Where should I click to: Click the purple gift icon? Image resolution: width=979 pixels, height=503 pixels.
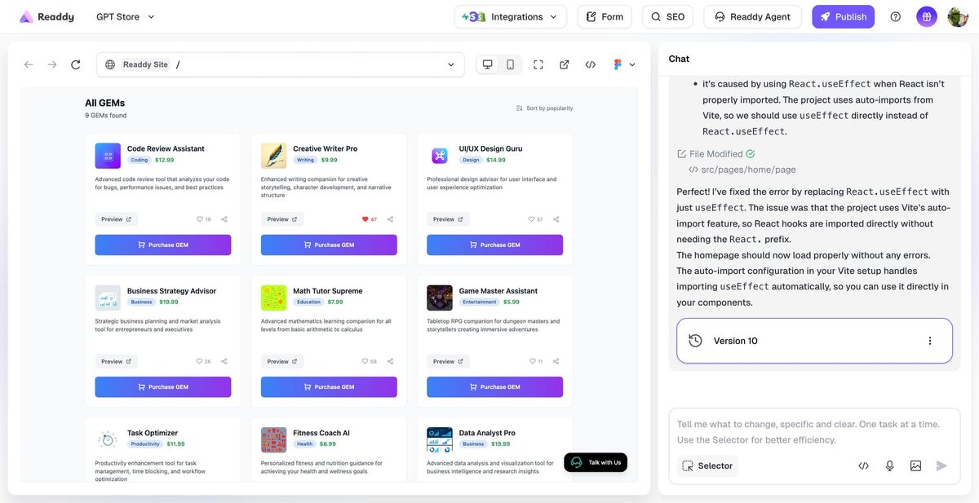[927, 16]
